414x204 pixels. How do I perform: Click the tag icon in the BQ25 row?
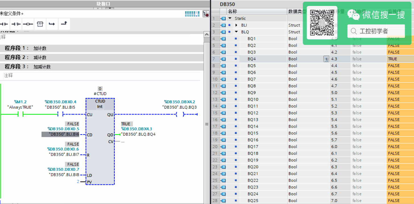click(x=223, y=201)
